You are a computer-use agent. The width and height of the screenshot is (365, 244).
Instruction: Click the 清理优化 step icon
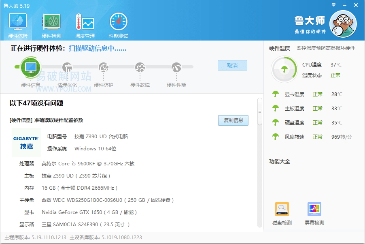pyautogui.click(x=67, y=67)
